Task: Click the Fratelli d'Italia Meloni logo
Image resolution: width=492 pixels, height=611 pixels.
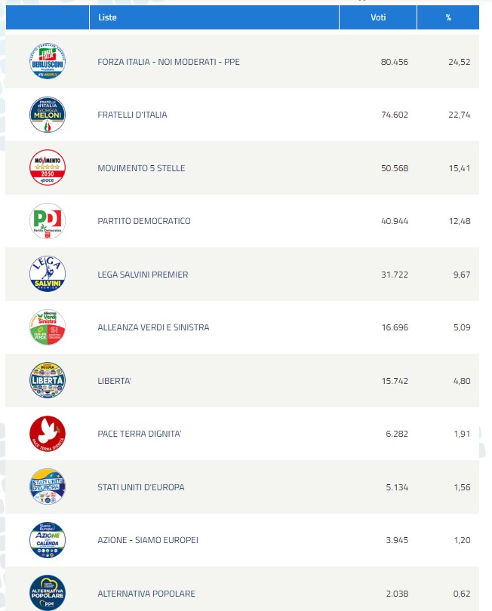Action: click(x=47, y=115)
